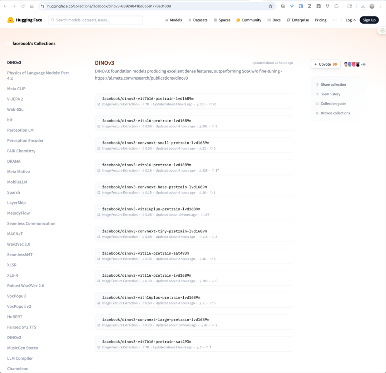The width and height of the screenshot is (386, 373).
Task: Expand the more navigation menu icon
Action: (335, 20)
